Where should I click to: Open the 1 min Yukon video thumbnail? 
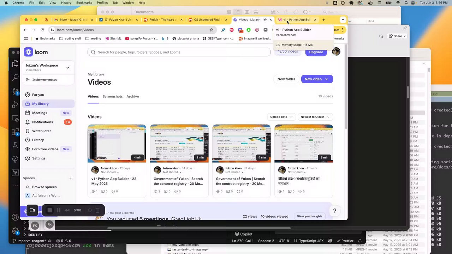[x=179, y=144]
